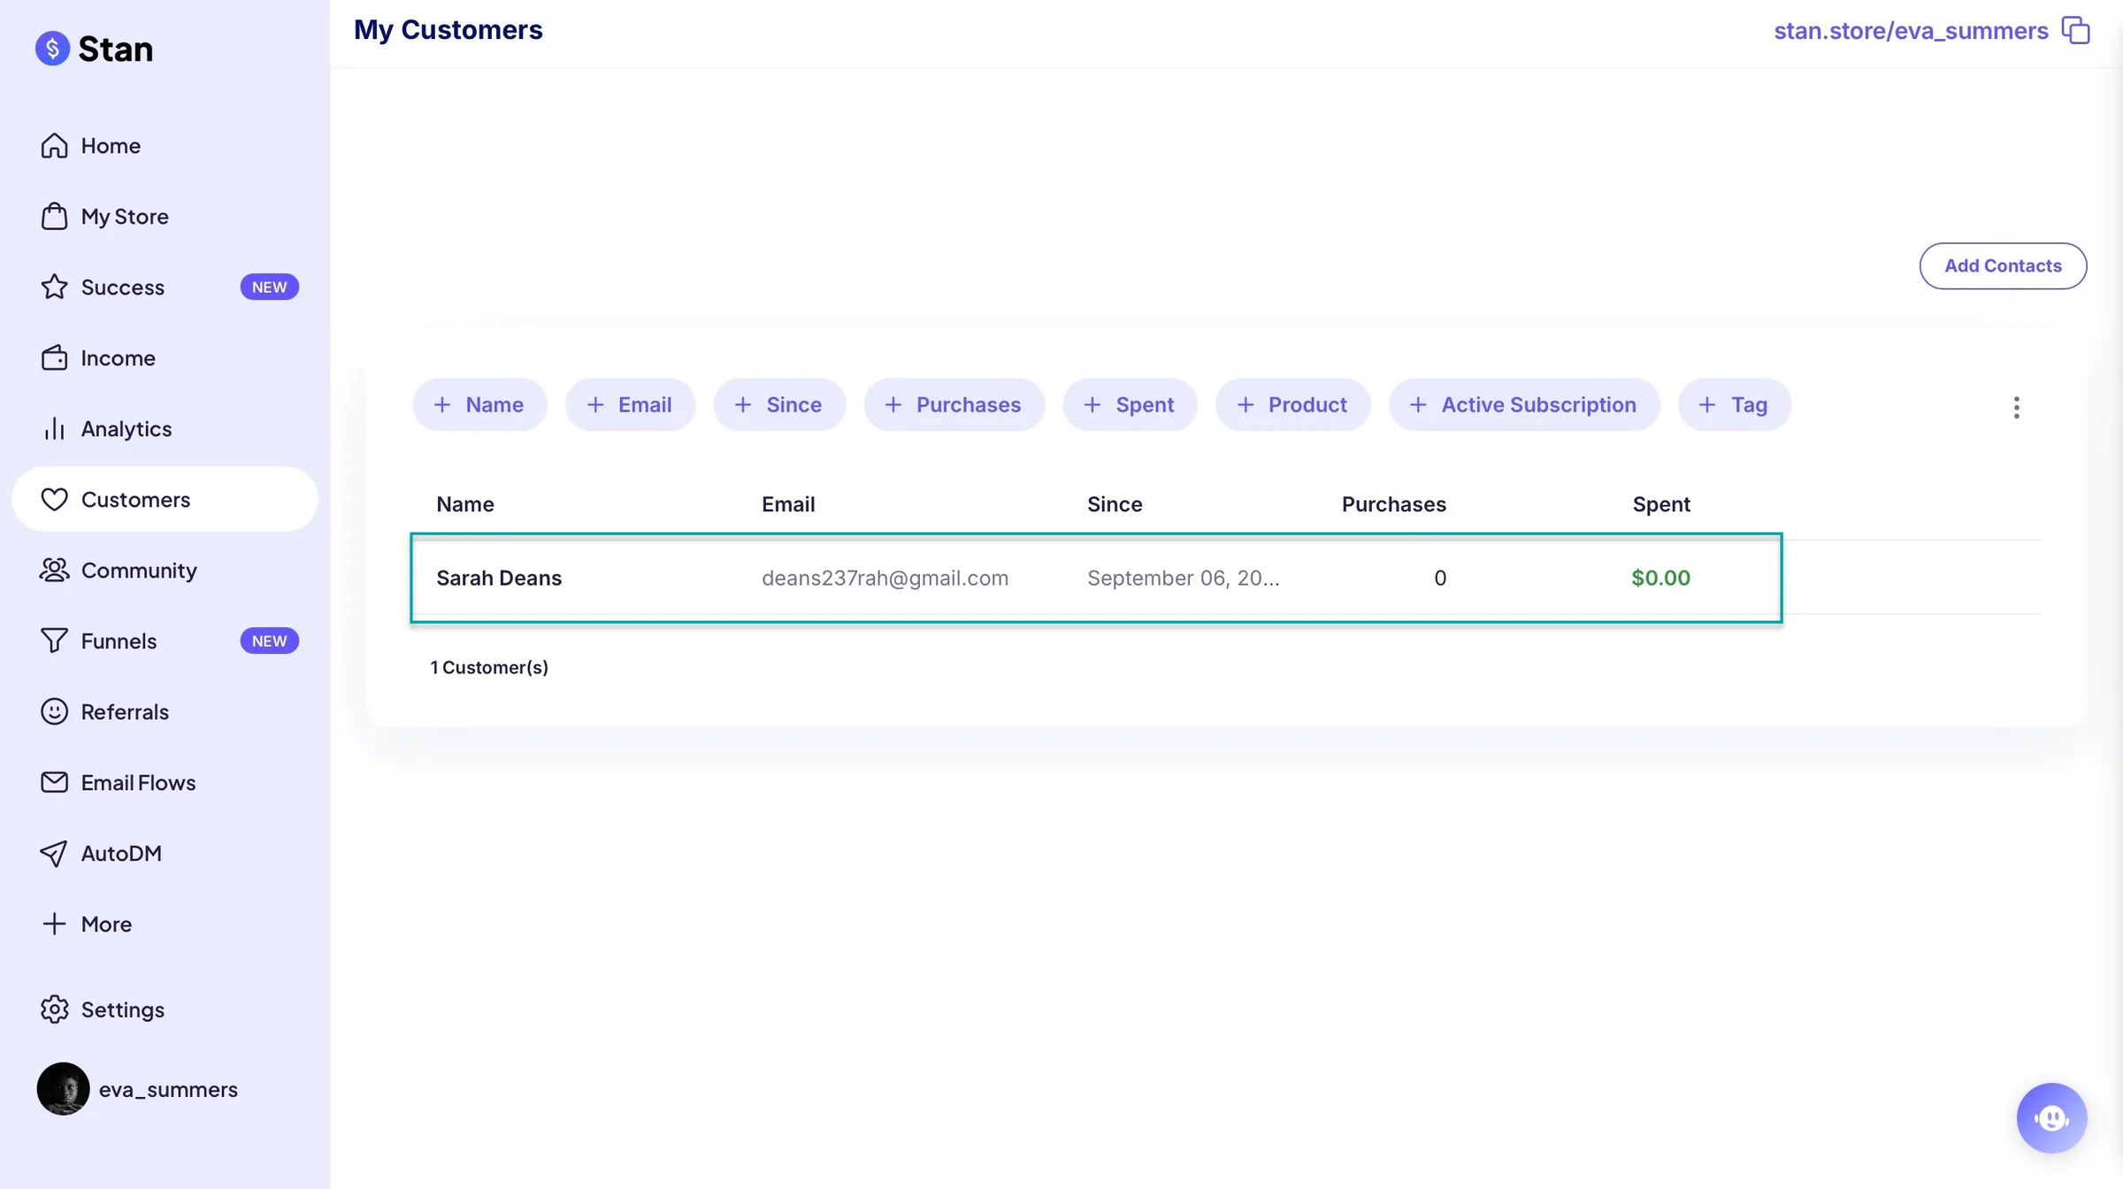Add an Email filter
The width and height of the screenshot is (2123, 1189).
coord(630,404)
